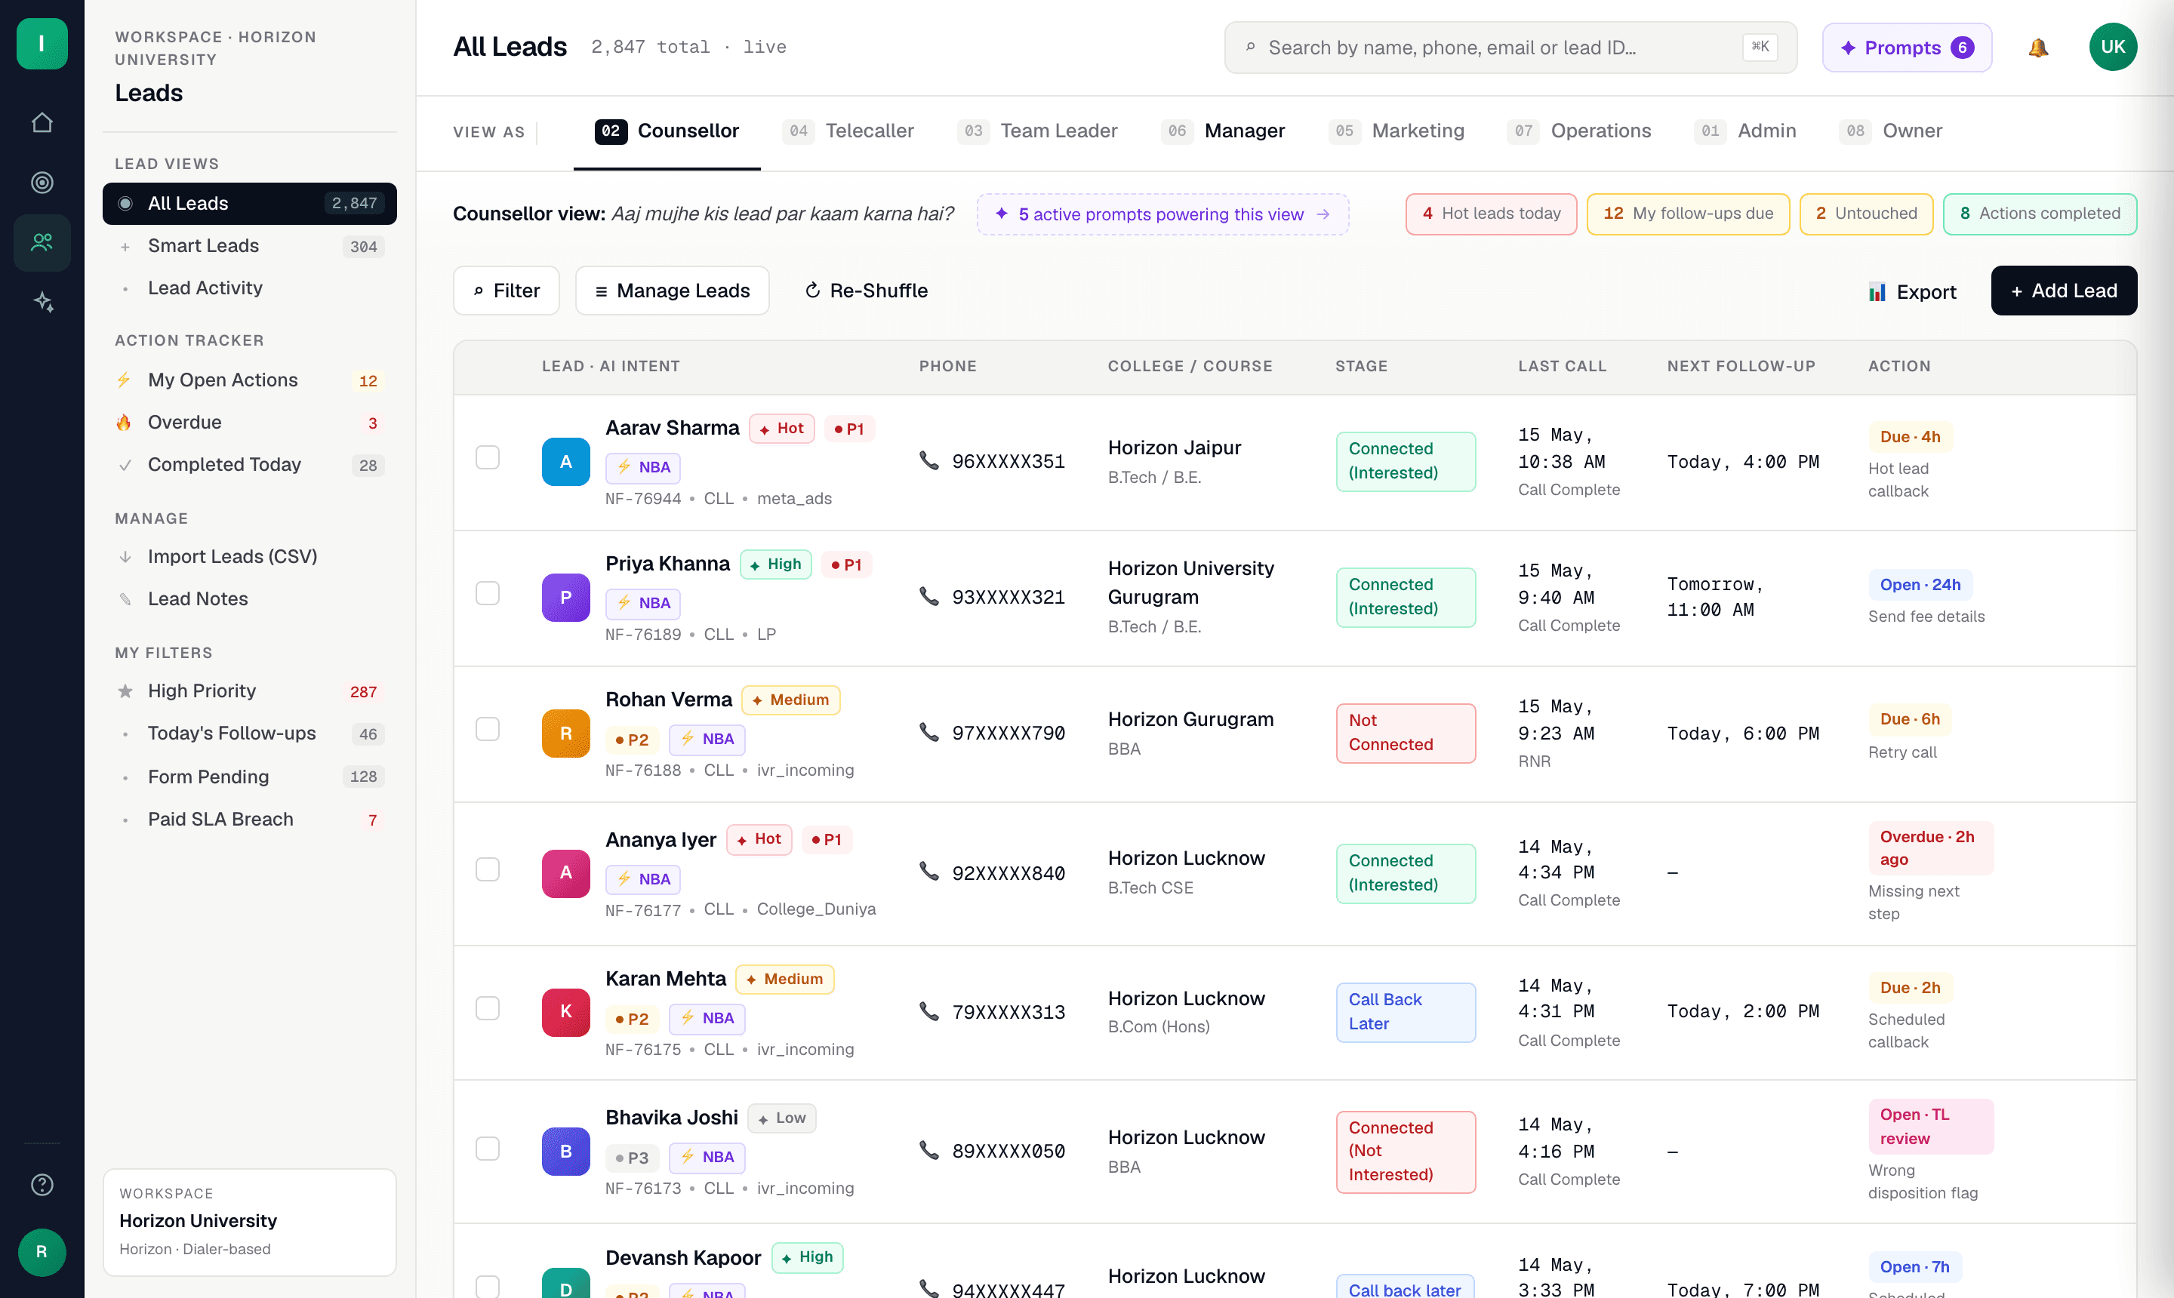
Task: Click the NBA badge on Aarav Sharma
Action: 643,467
